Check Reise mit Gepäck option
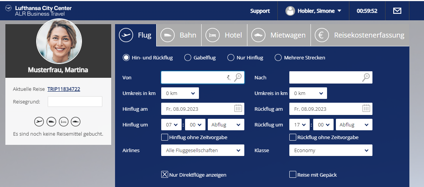 293,175
